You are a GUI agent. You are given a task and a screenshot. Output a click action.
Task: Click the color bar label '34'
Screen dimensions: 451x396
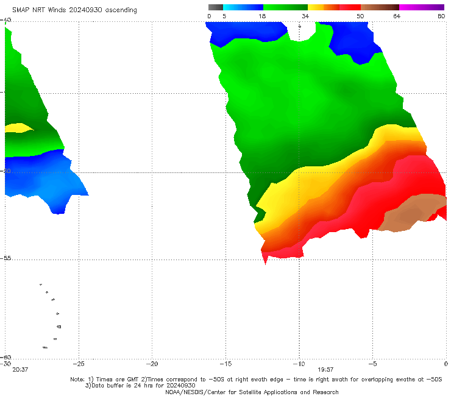tap(305, 16)
